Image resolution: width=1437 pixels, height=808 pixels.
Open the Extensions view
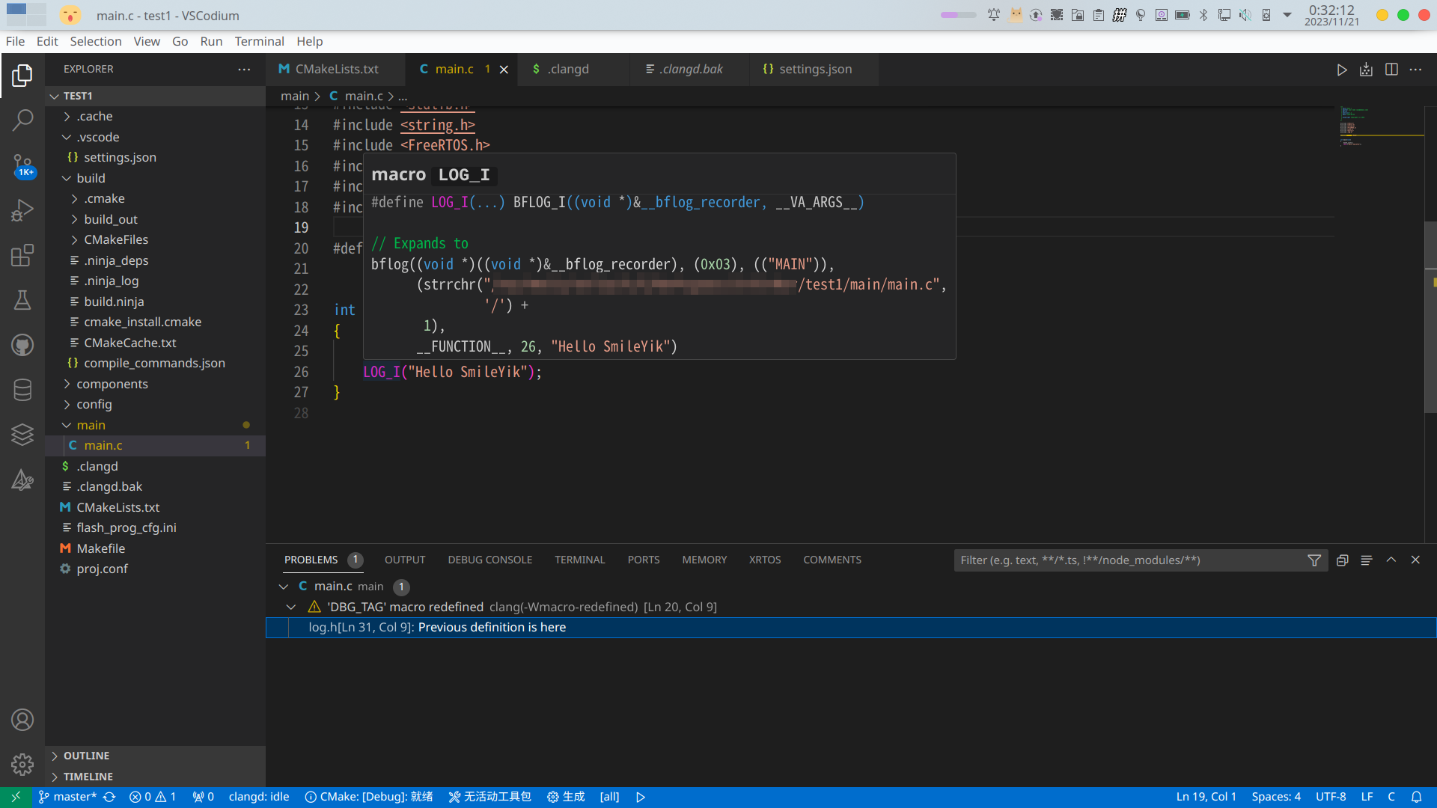(22, 256)
